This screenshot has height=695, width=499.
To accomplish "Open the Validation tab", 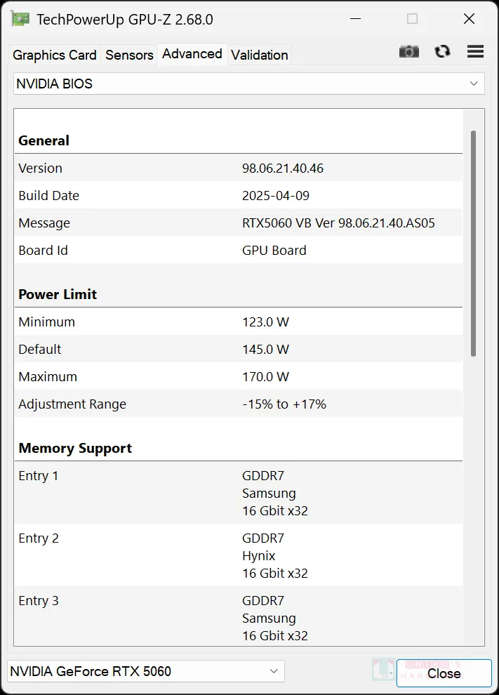I will [x=259, y=55].
